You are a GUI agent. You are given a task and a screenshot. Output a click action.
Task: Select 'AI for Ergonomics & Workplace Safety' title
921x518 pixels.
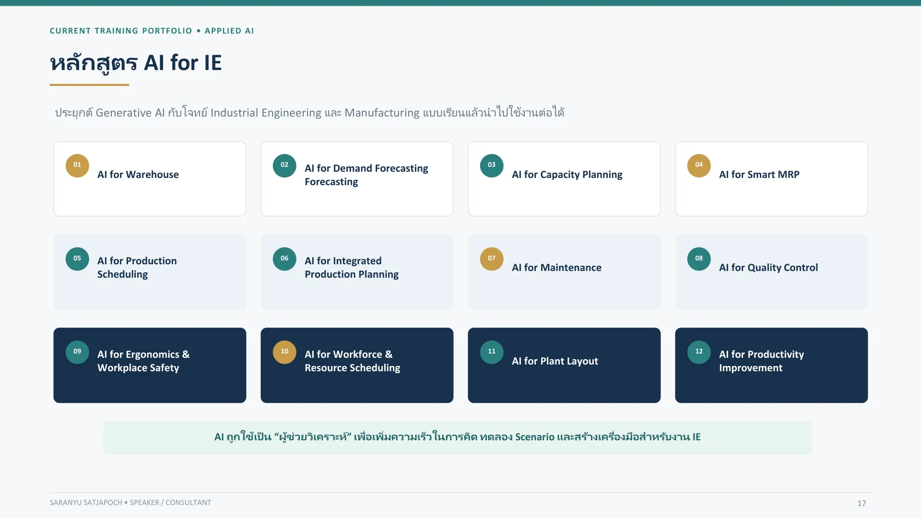pyautogui.click(x=143, y=361)
